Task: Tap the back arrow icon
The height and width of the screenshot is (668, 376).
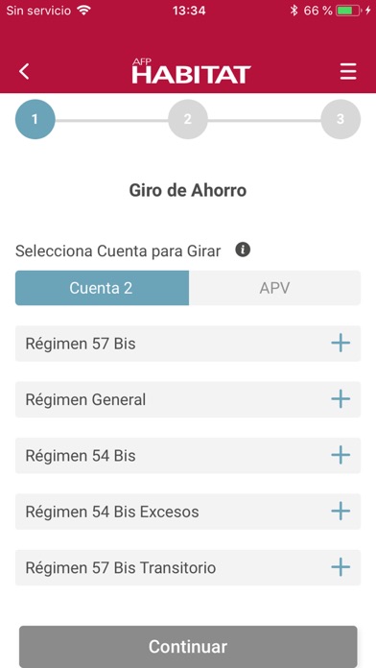Action: click(x=24, y=71)
